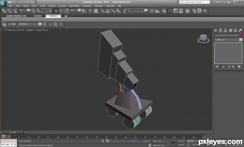Click the ViewCube in the viewport
This screenshot has width=244, height=147.
203,38
